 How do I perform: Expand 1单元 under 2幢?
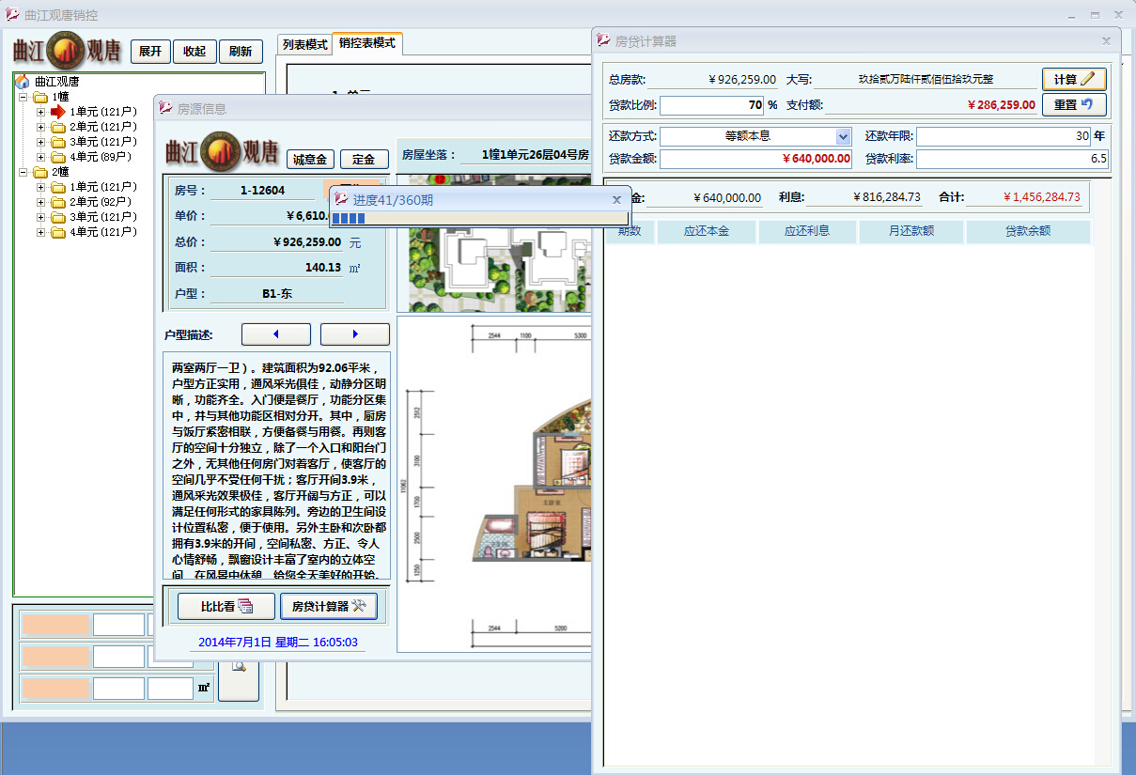point(41,187)
